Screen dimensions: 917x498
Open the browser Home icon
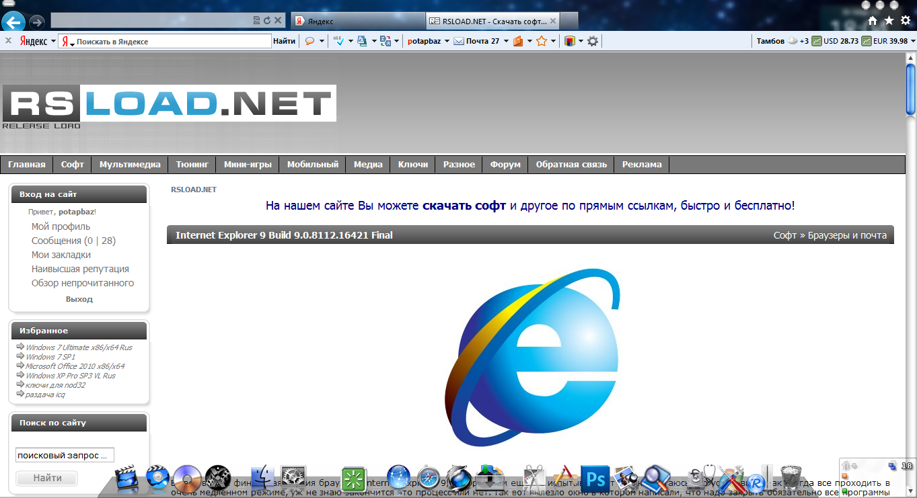coord(873,21)
